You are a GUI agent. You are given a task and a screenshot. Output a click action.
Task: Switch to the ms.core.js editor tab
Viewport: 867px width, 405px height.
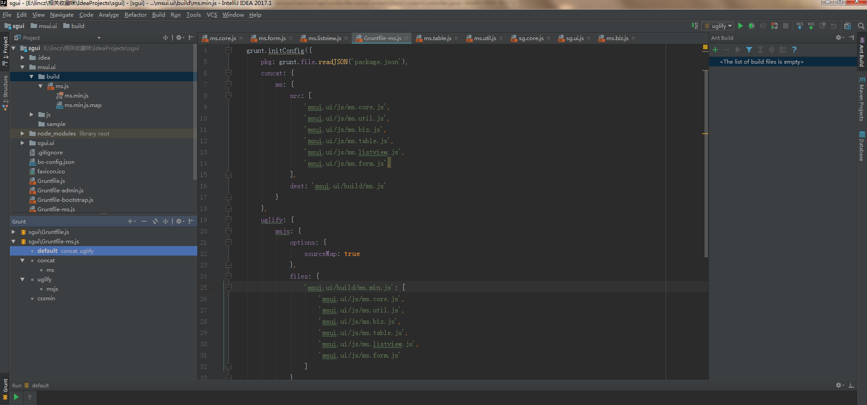[x=223, y=38]
